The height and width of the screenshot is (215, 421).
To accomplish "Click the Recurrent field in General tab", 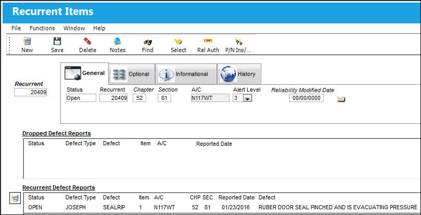I will pos(113,98).
